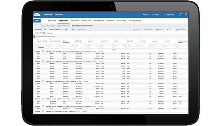Sort by the Amount Per column header
Viewport: 220px width, 126px height.
105,41
